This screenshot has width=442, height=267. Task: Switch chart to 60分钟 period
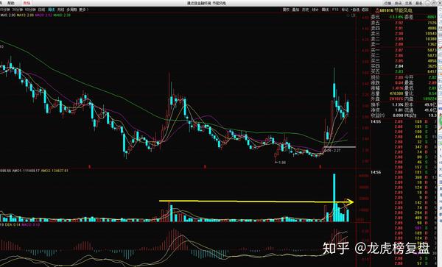[x=30, y=10]
